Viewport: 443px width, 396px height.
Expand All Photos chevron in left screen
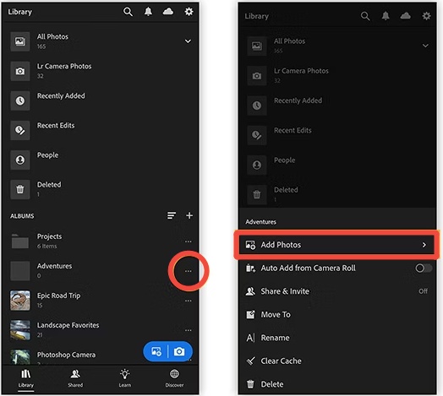pos(188,41)
